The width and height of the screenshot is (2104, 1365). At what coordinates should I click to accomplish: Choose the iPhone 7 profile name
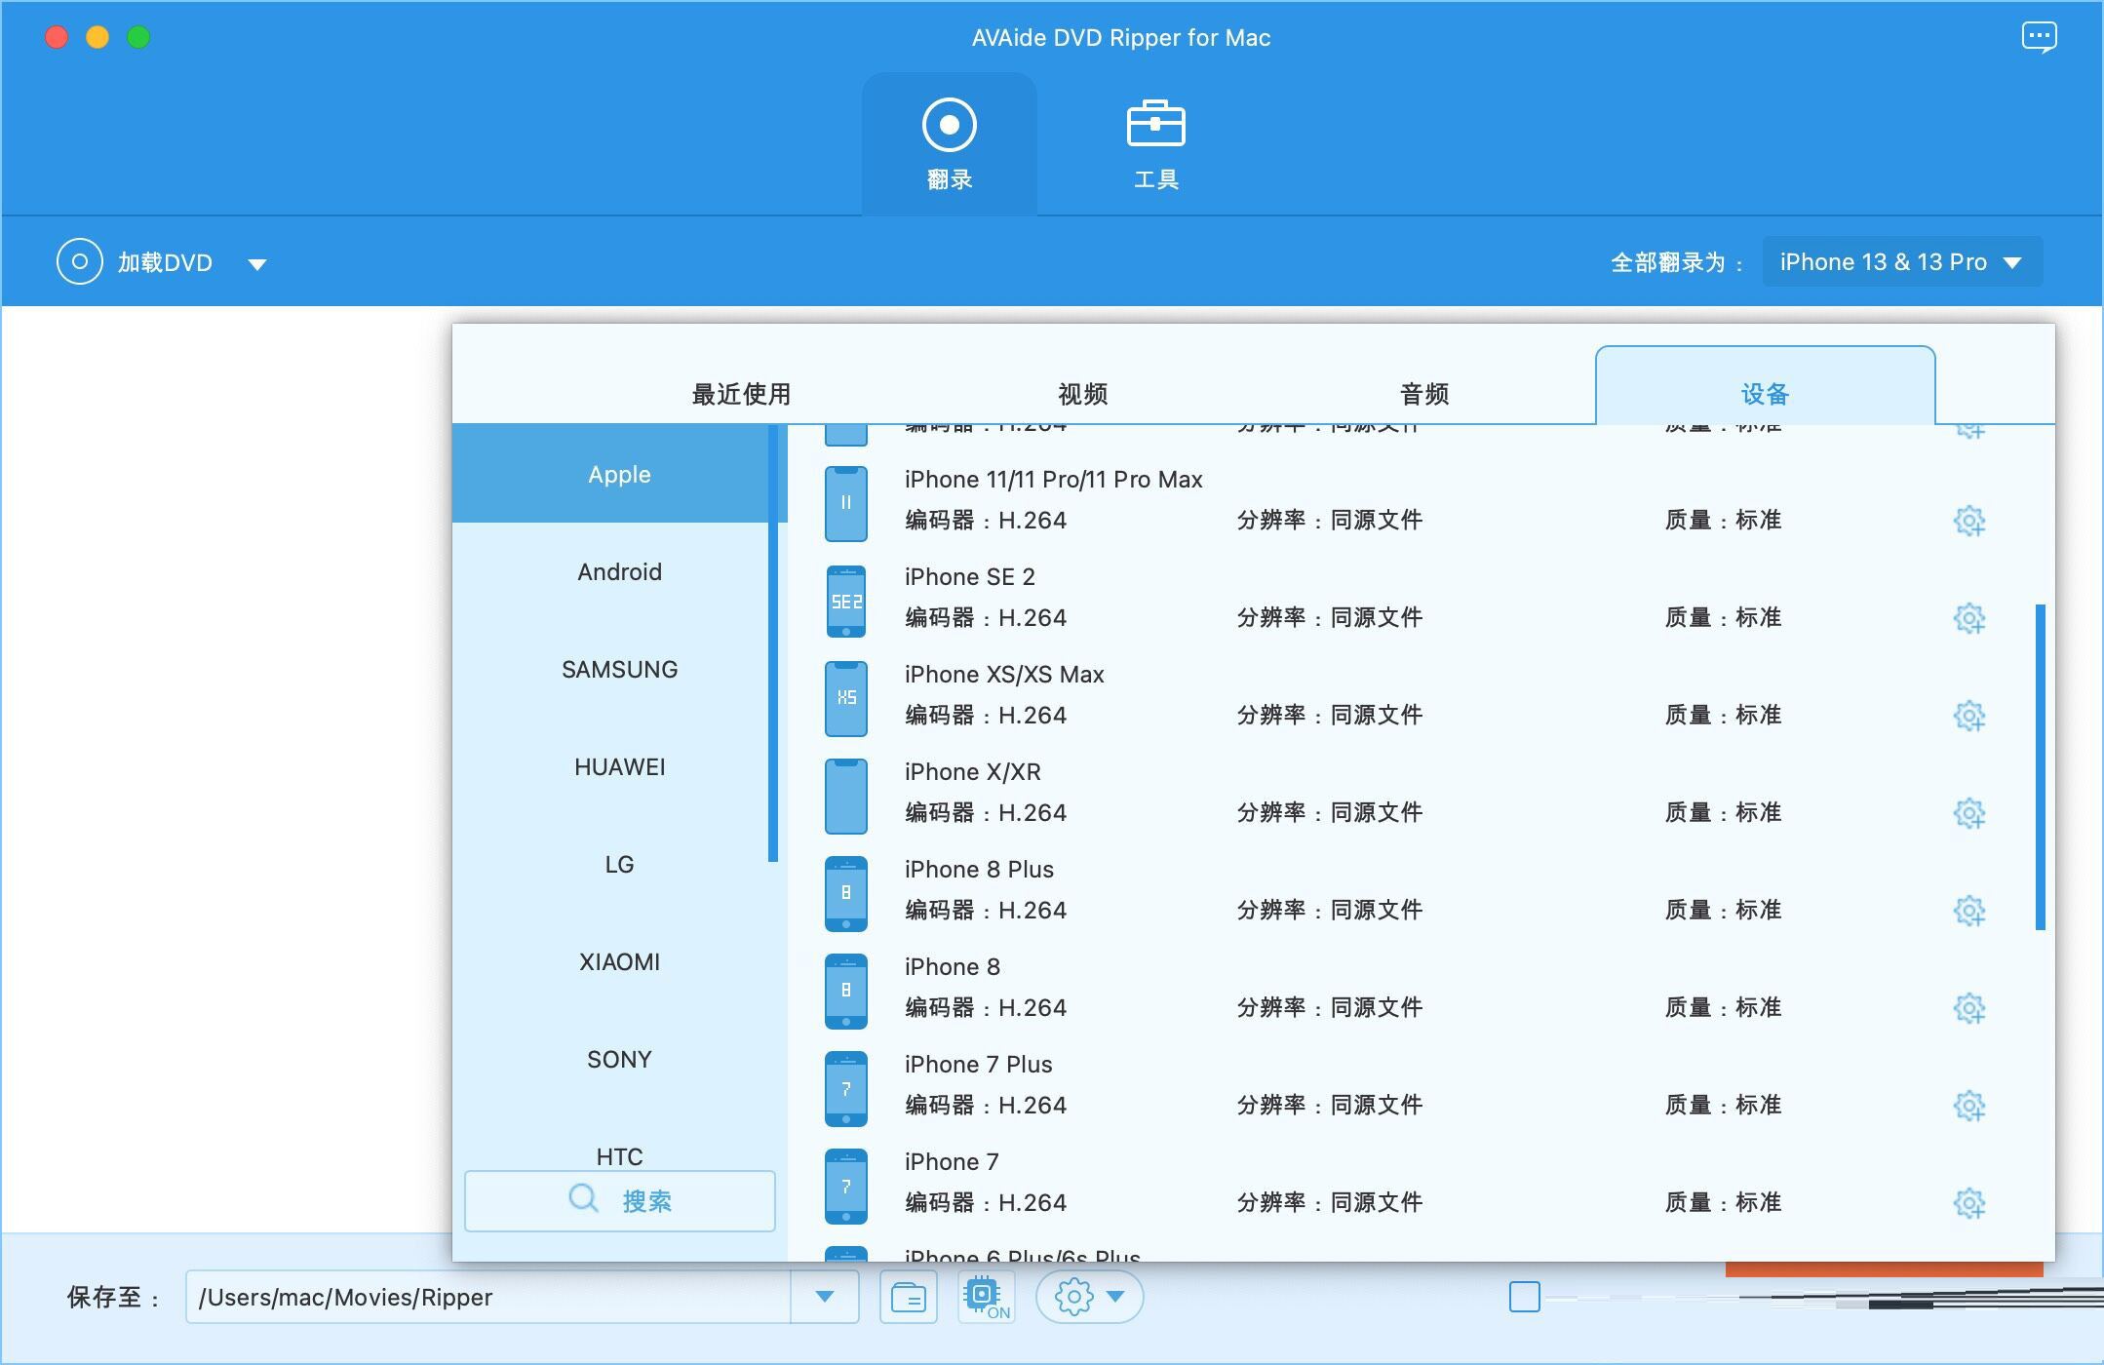[x=951, y=1161]
